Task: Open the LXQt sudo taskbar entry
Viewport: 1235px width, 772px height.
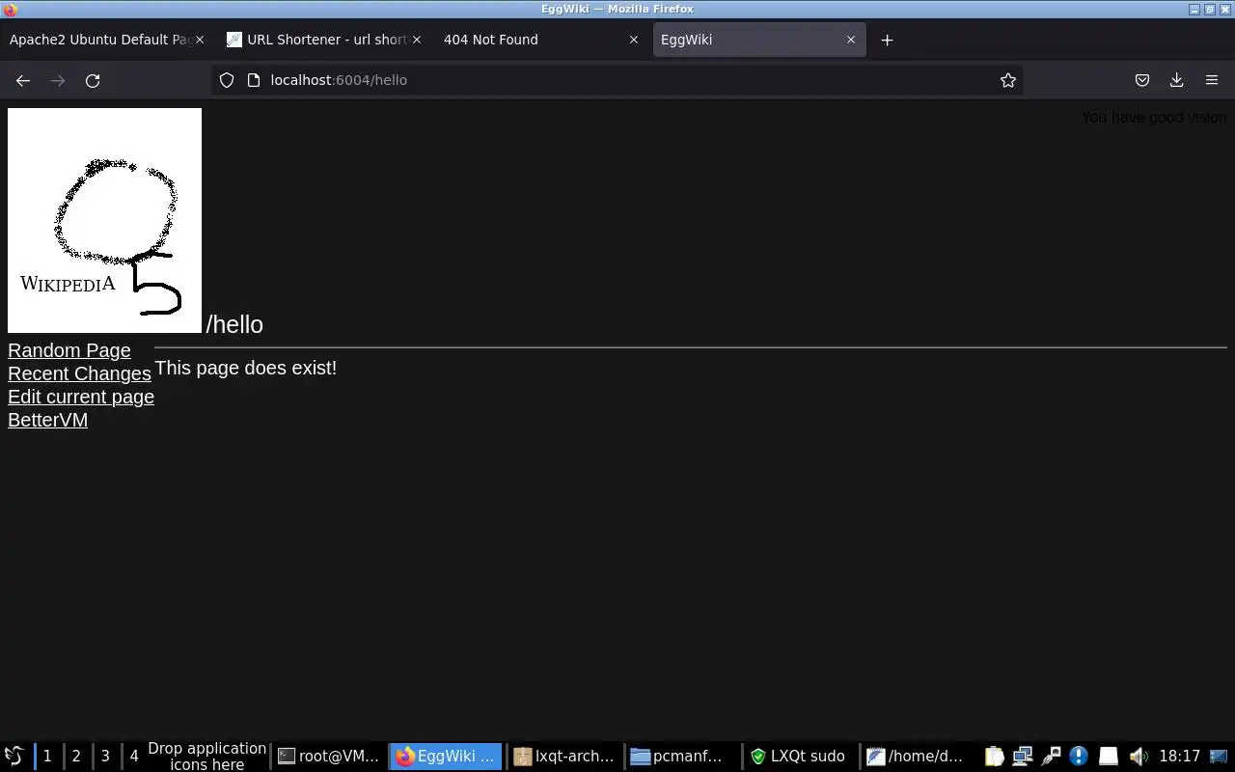Action: click(x=800, y=756)
